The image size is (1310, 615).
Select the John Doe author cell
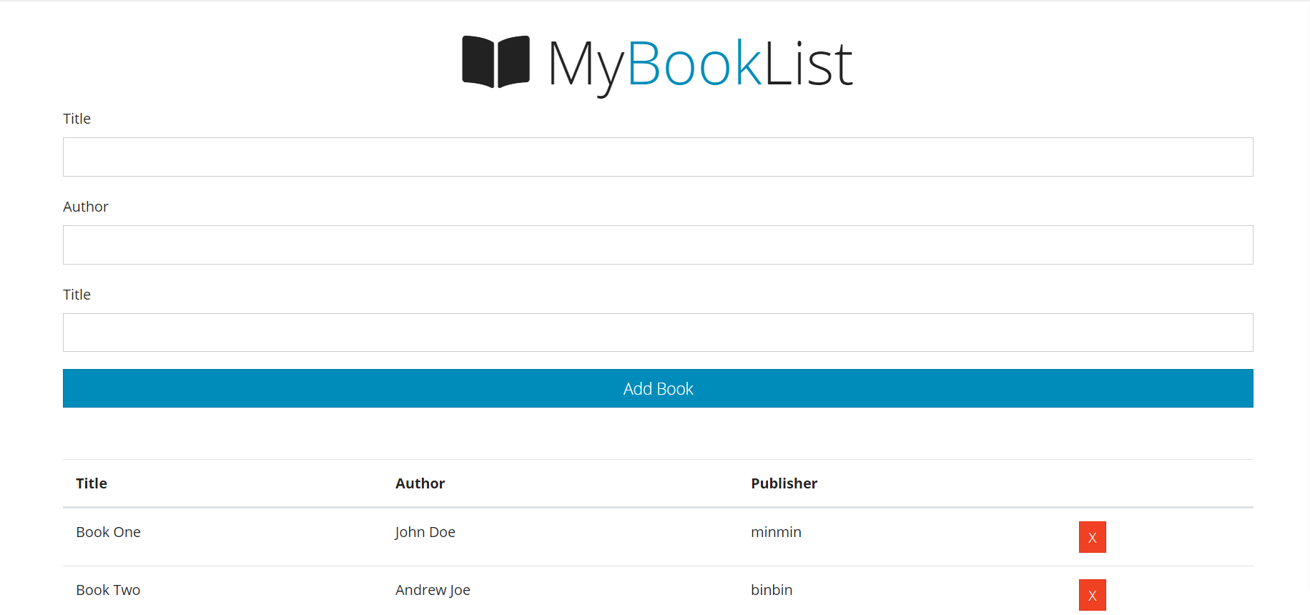[425, 532]
